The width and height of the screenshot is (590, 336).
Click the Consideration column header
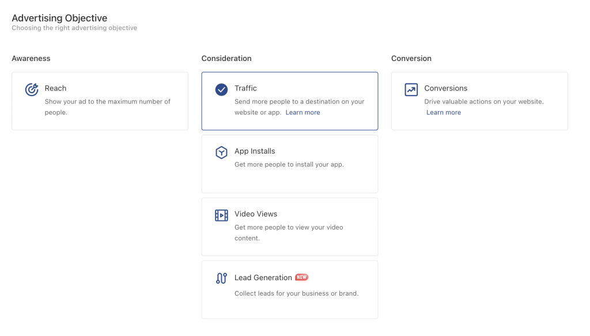click(226, 58)
